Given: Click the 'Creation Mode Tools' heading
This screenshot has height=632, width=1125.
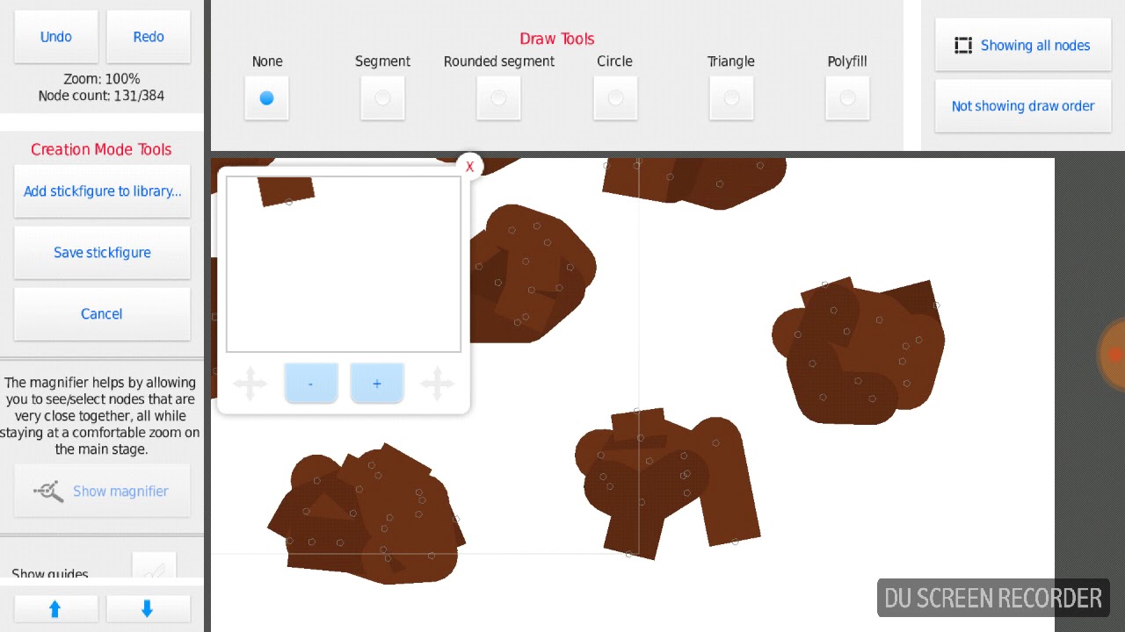Looking at the screenshot, I should click(x=101, y=149).
